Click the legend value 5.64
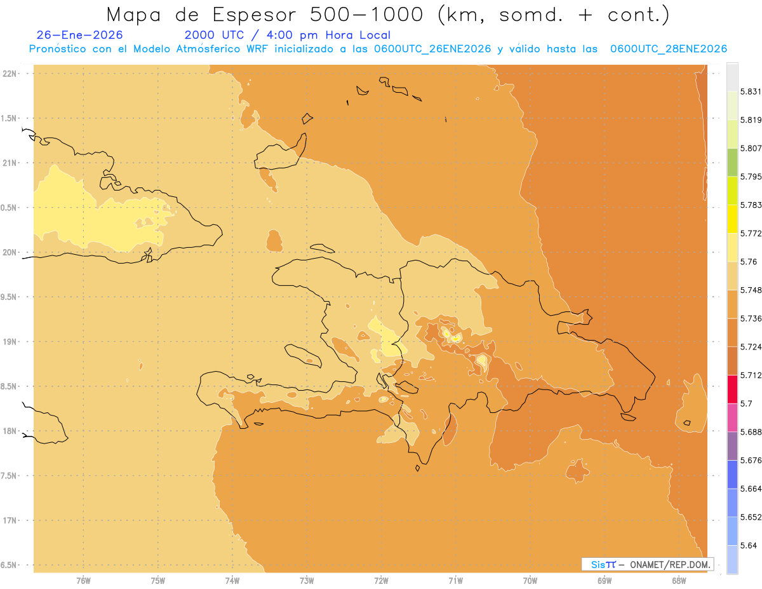762x589 pixels. pos(748,545)
